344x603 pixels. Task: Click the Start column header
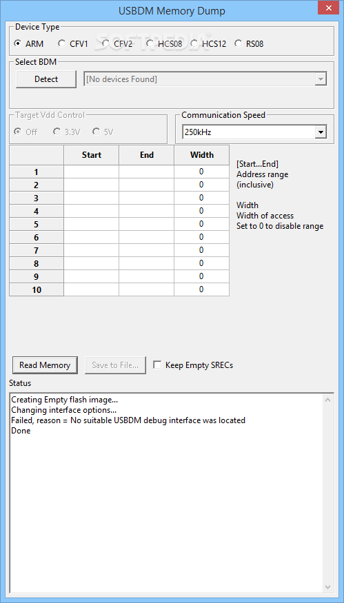[x=91, y=155]
